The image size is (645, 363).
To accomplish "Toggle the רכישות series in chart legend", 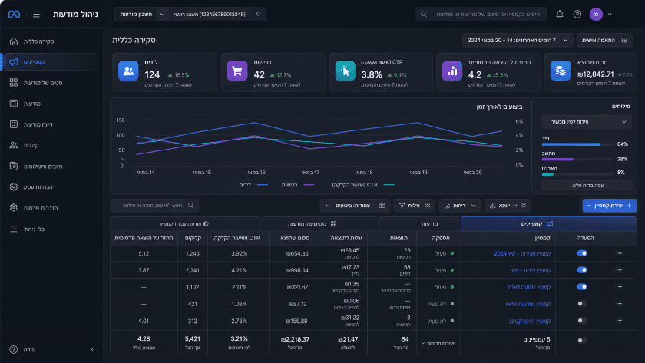I will [x=298, y=185].
